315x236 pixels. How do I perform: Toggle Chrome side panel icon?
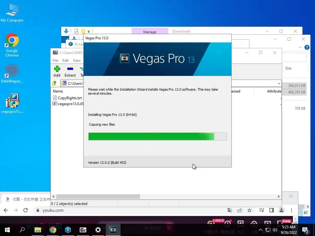click(x=272, y=210)
